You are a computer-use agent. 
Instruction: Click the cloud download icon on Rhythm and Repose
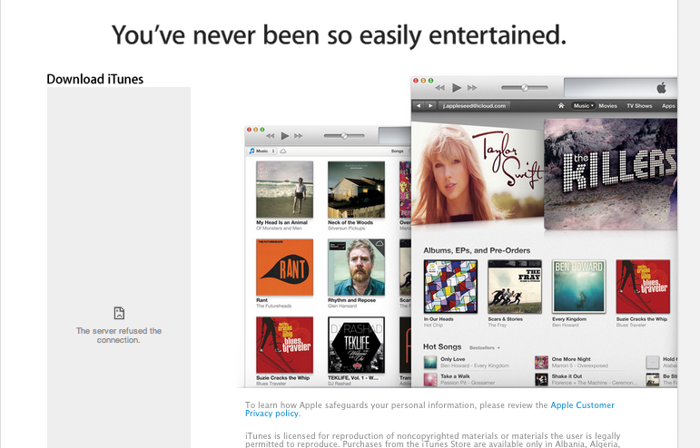click(x=380, y=243)
